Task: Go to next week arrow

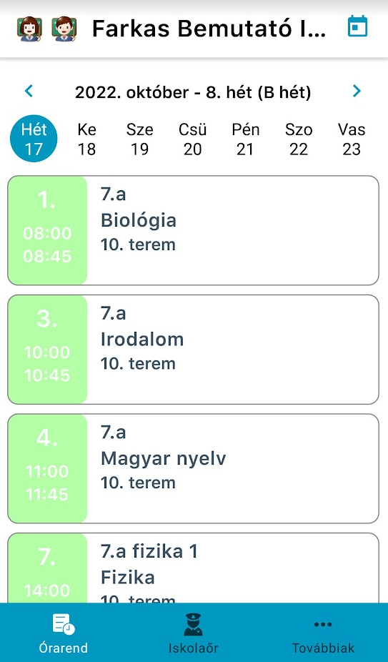Action: [x=357, y=91]
